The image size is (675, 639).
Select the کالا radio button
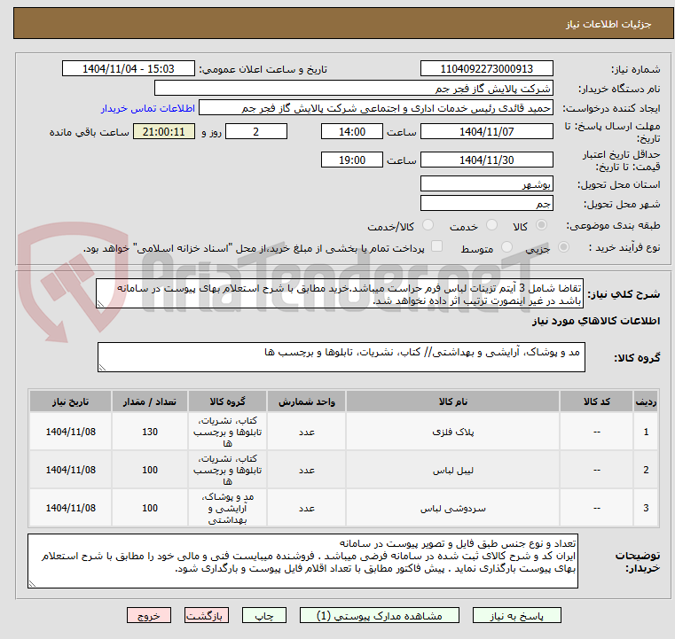541,225
